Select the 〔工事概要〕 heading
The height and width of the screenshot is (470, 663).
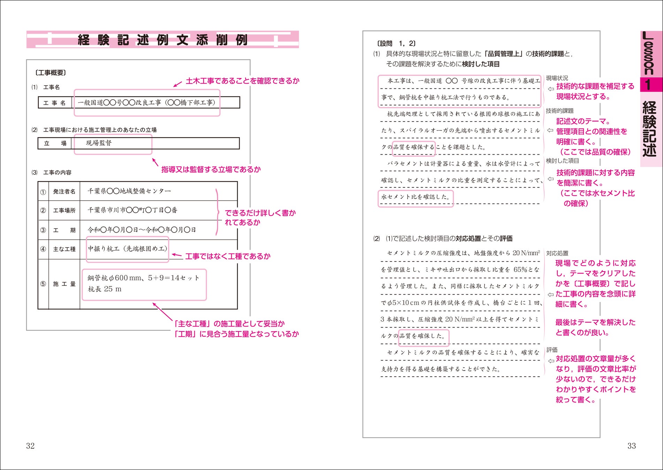tap(51, 73)
